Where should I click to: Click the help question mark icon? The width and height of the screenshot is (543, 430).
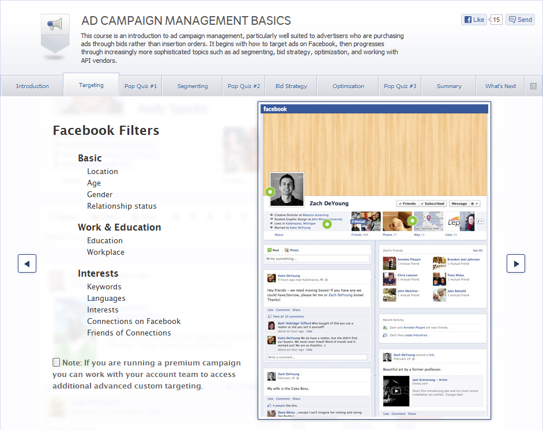(x=533, y=86)
